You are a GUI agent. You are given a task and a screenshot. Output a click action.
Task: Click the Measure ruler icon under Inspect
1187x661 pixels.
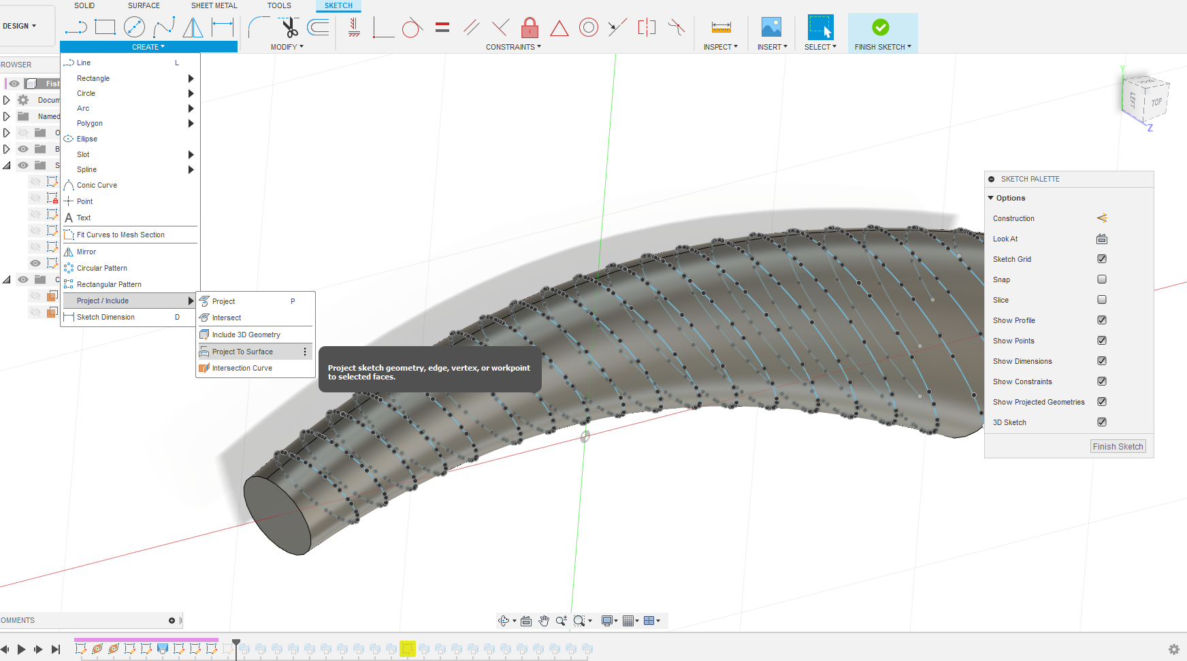click(721, 27)
